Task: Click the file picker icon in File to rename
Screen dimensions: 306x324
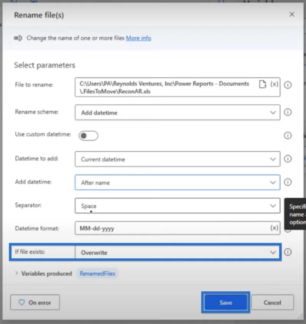Action: tap(262, 84)
